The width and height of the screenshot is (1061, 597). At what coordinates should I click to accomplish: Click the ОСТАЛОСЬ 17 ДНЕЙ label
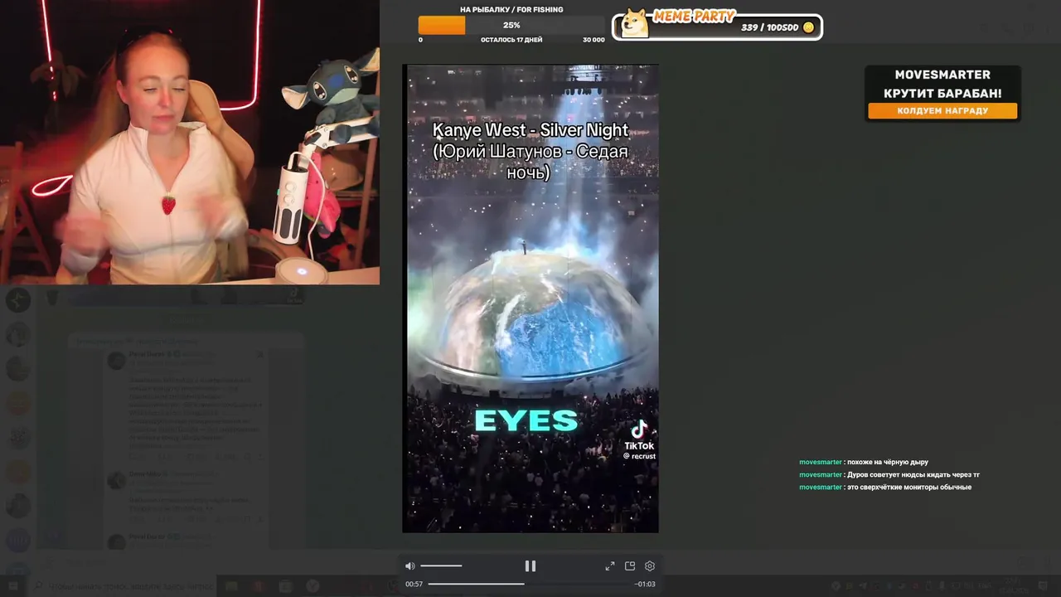pyautogui.click(x=511, y=40)
